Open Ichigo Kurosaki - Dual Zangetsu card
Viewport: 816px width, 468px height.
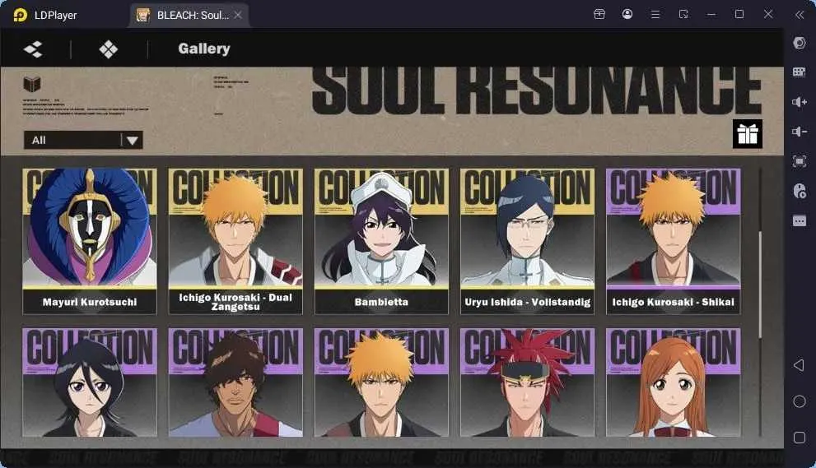(x=235, y=241)
